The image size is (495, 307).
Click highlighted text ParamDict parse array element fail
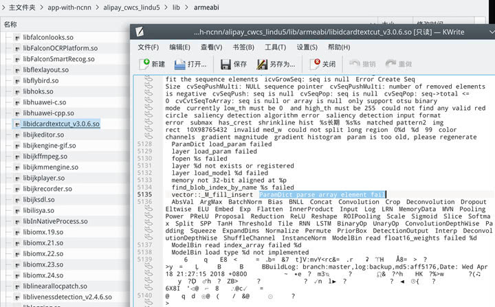[322, 194]
